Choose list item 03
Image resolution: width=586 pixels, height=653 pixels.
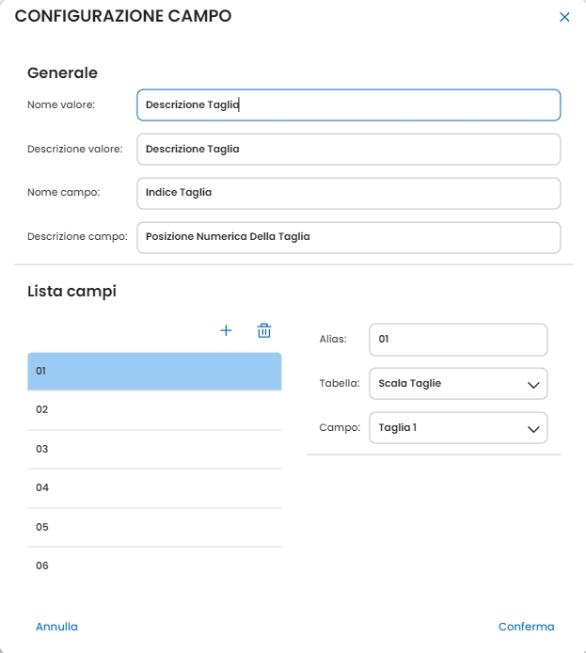[x=154, y=449]
